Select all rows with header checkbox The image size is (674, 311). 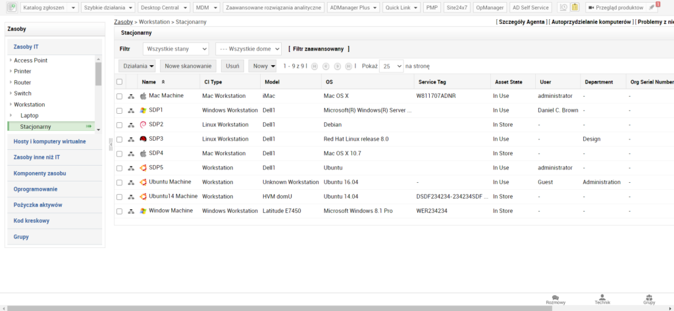(x=119, y=82)
